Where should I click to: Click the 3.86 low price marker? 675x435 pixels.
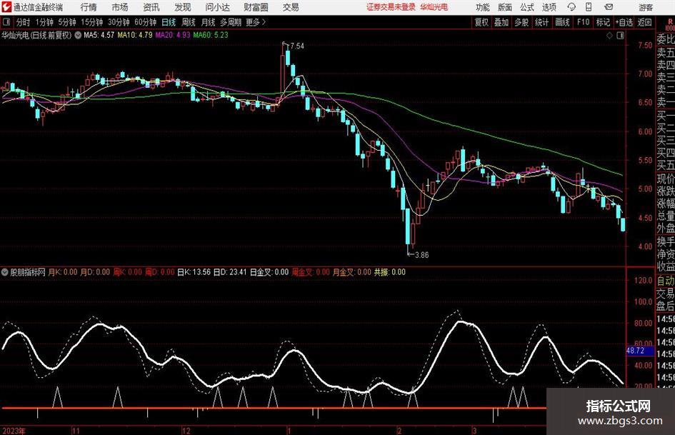pyautogui.click(x=421, y=255)
